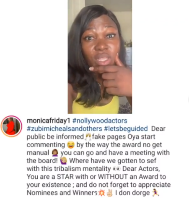The image size is (189, 198).
Task: Click the word 'STAR' in the caption
Action: pyautogui.click(x=65, y=177)
